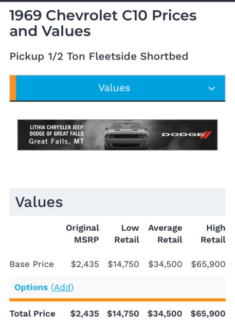Click the Base Price row label
Viewport: 235px width, 329px height.
(32, 264)
